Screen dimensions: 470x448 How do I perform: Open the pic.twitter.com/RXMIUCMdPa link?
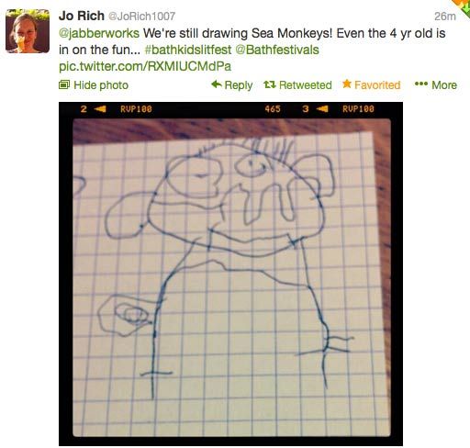coord(145,66)
